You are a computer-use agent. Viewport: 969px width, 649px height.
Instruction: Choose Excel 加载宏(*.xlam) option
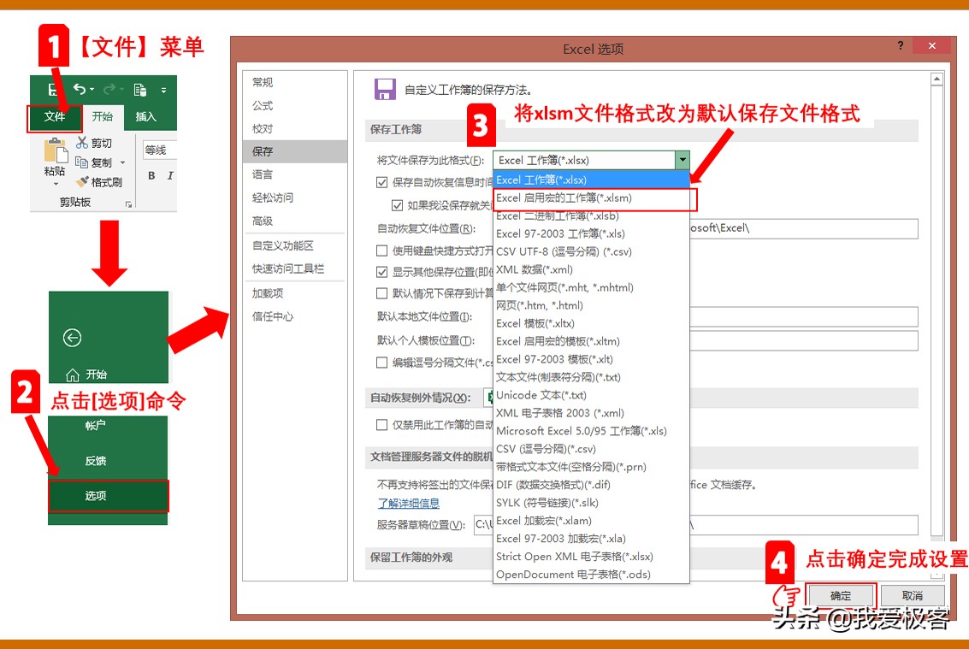coord(592,521)
